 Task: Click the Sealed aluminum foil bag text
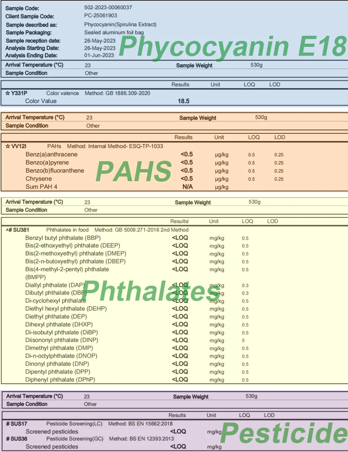114,33
